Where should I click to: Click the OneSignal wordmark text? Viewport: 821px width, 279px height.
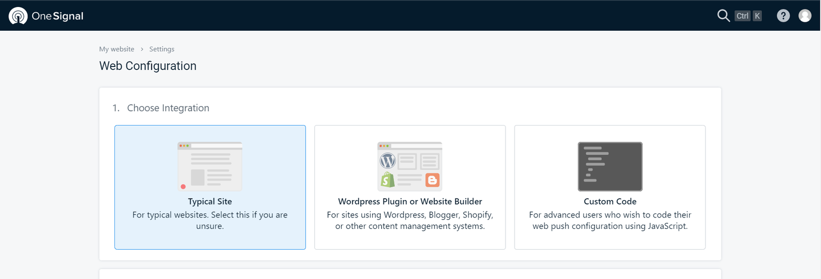[x=57, y=16]
